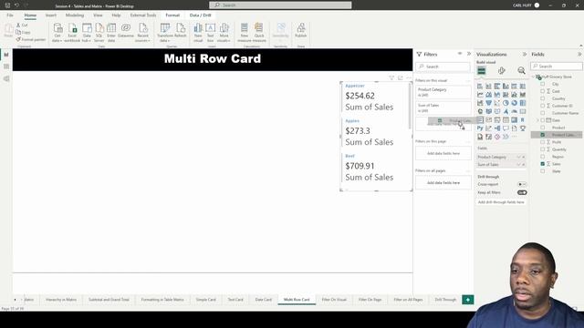Click the Format painter tool
The width and height of the screenshot is (584, 328).
click(x=30, y=39)
